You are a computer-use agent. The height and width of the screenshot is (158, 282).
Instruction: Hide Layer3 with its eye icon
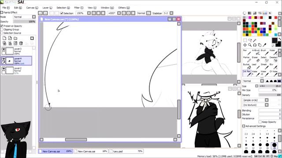(4, 49)
